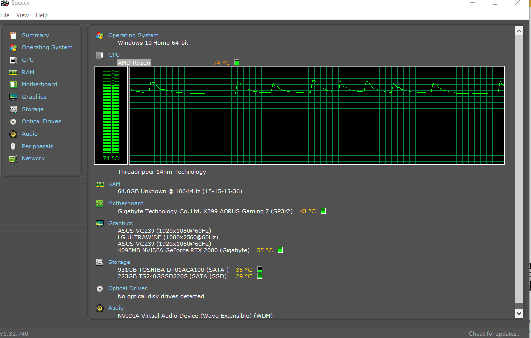Open the File menu
The height and width of the screenshot is (338, 531).
5,15
